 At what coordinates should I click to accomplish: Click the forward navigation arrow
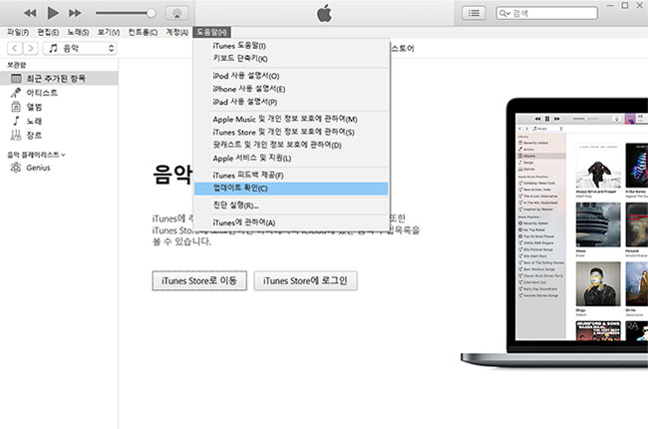click(31, 49)
